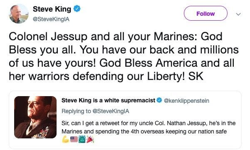This screenshot has width=250, height=150.
Task: Click the 'SK' signature ending the tweet
Action: 196,76
